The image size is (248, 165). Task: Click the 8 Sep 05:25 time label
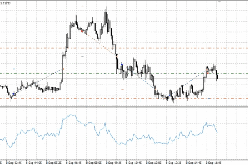click(54, 163)
